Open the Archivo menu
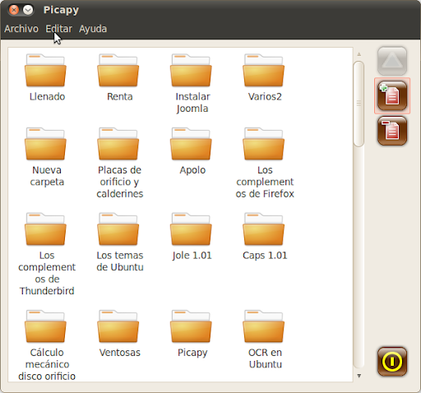The image size is (421, 393). pos(21,29)
